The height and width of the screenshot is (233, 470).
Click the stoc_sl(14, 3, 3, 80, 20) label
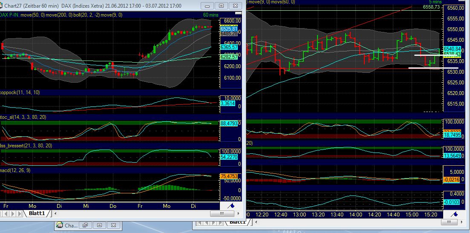pyautogui.click(x=23, y=117)
